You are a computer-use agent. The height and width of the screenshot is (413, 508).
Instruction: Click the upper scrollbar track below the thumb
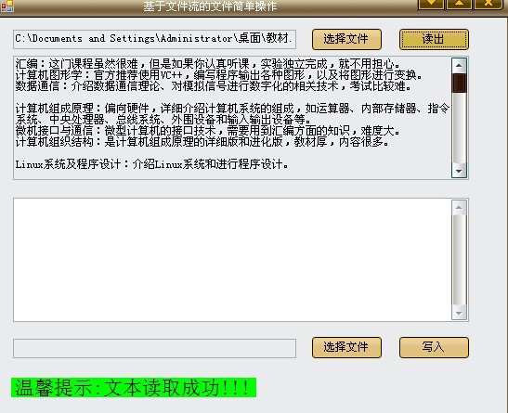pyautogui.click(x=459, y=128)
